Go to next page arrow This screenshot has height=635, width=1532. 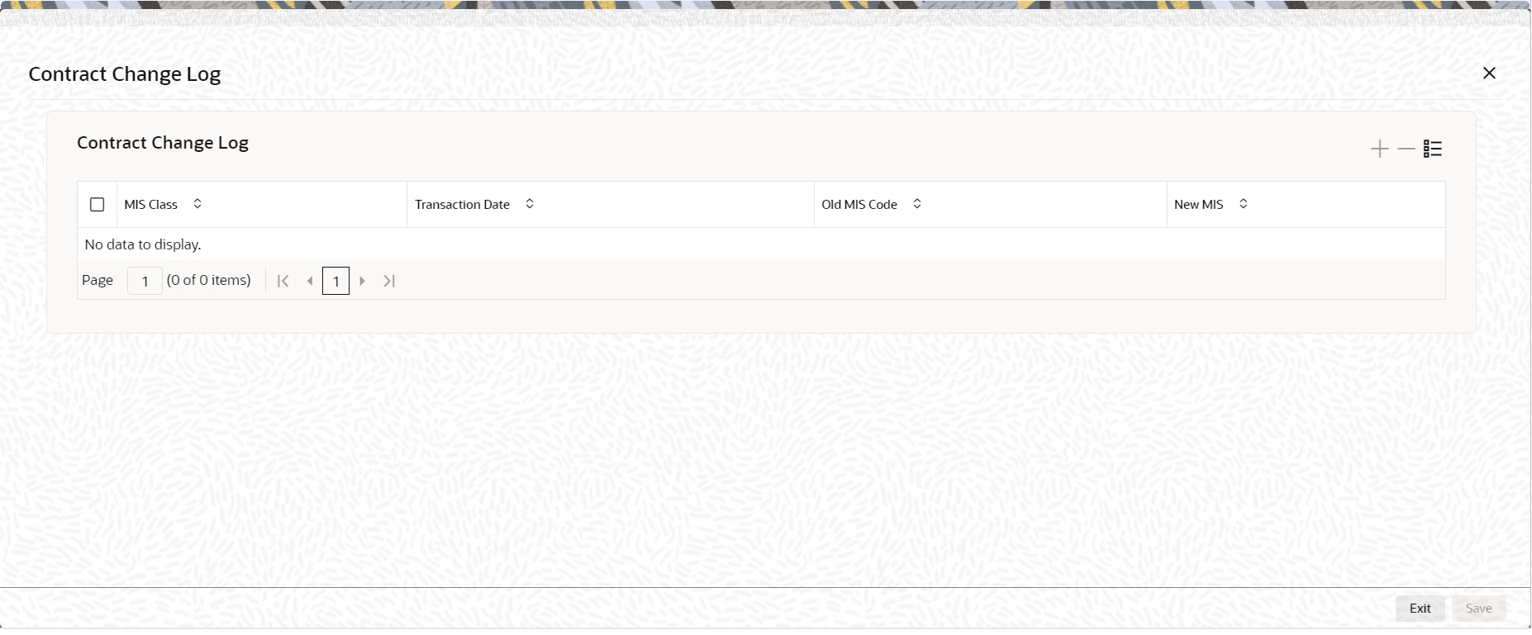pos(362,281)
